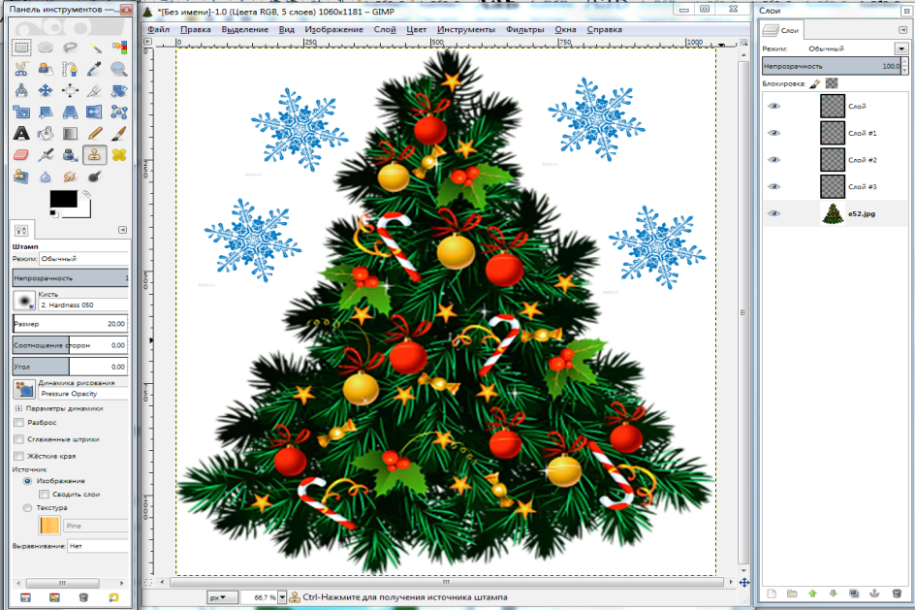This screenshot has width=915, height=610.
Task: Select the Scissors Select tool
Action: point(20,69)
